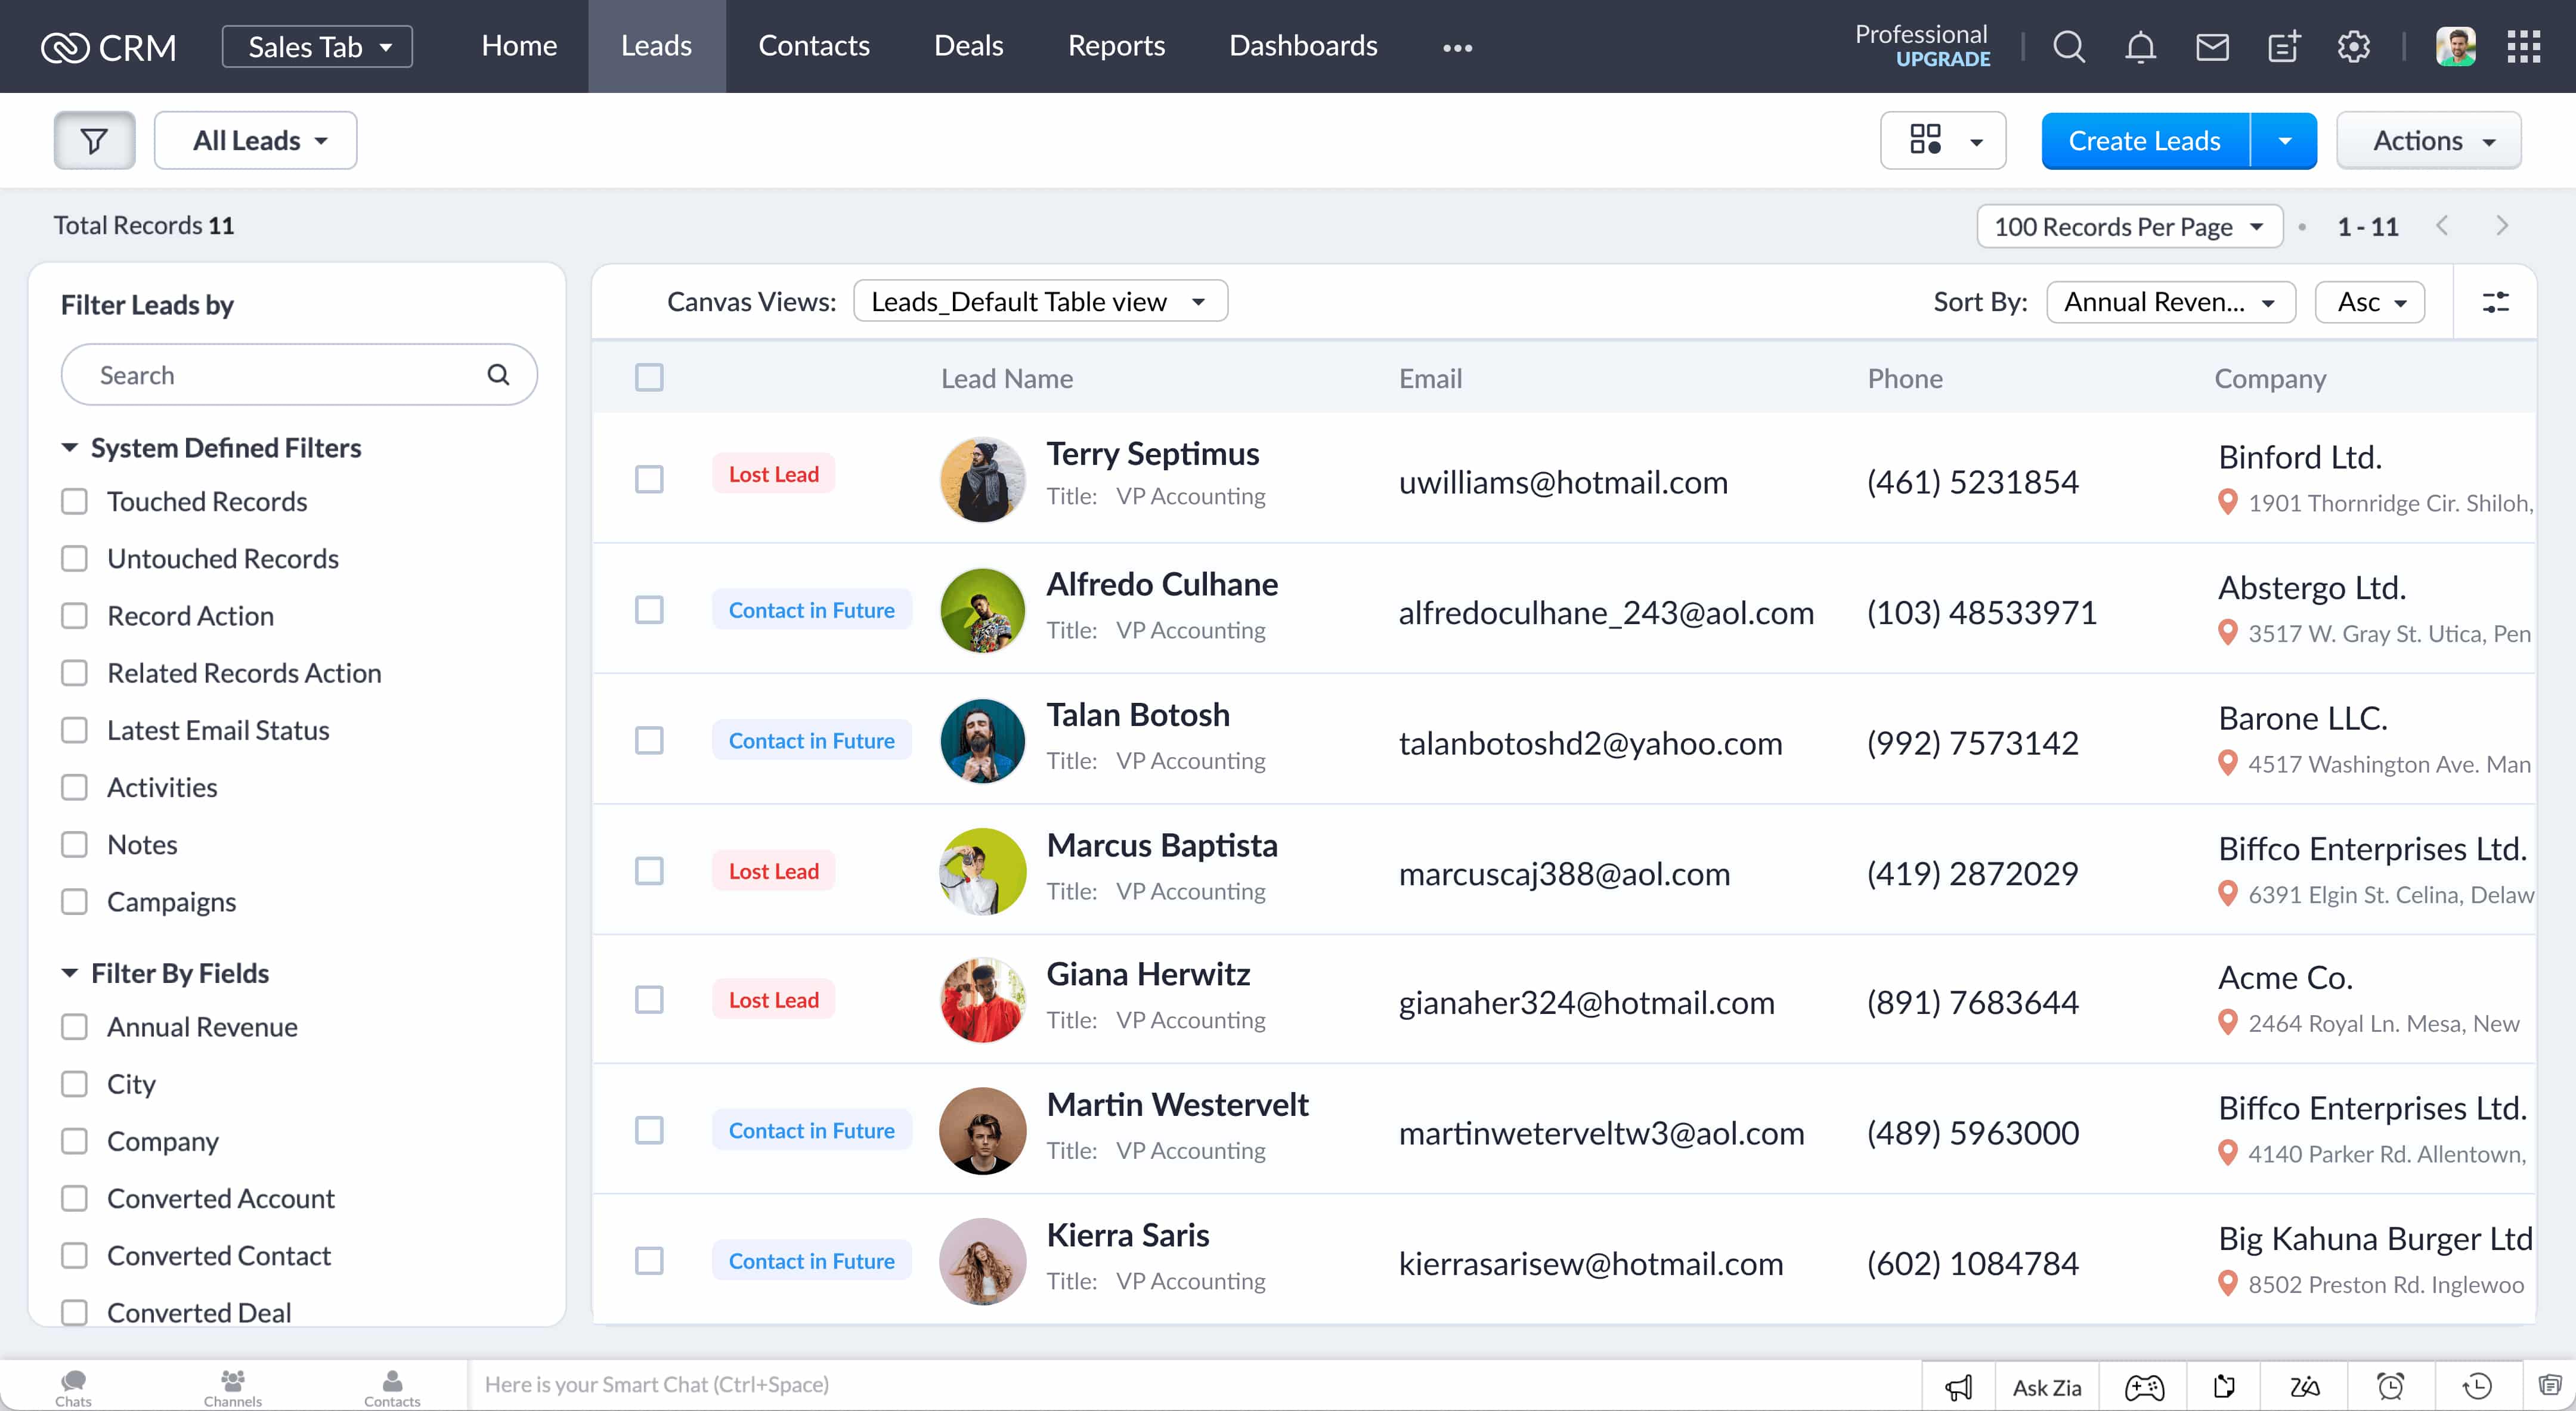Click the filter funnel icon
The height and width of the screenshot is (1411, 2576).
point(94,141)
